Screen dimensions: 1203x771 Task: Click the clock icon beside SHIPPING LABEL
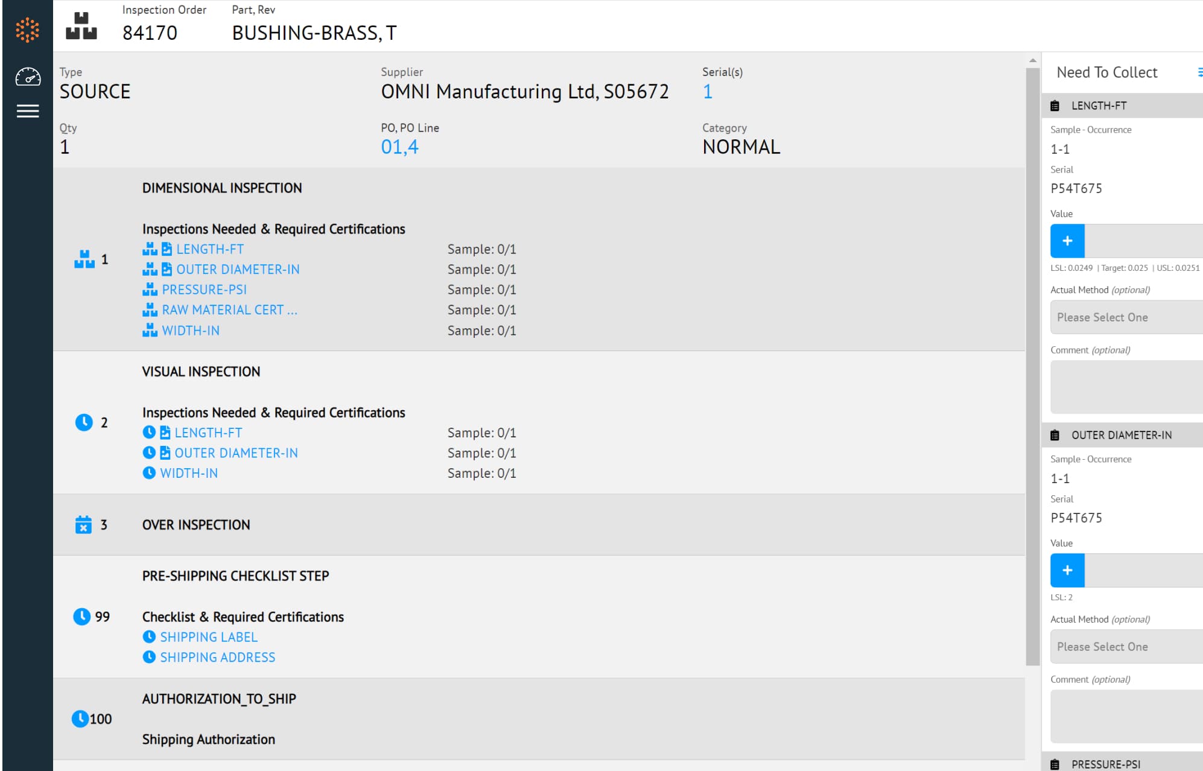[149, 636]
